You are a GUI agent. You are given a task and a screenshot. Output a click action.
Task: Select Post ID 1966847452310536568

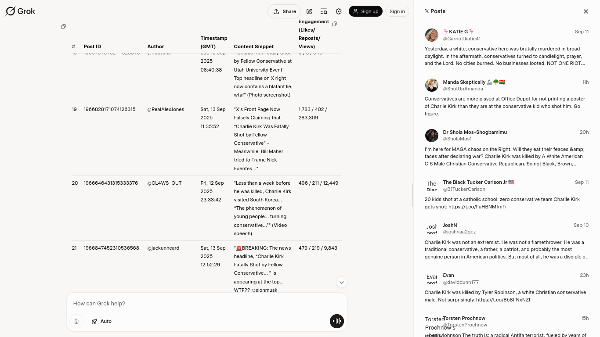tap(111, 248)
